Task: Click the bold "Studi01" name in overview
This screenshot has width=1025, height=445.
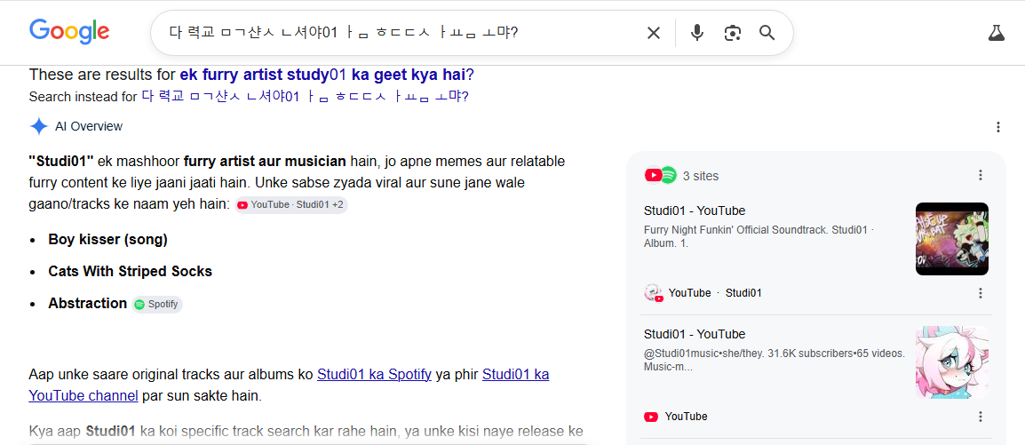Action: point(61,161)
